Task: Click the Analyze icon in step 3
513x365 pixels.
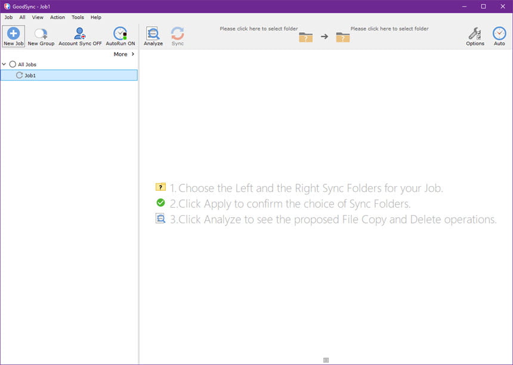Action: click(x=160, y=218)
